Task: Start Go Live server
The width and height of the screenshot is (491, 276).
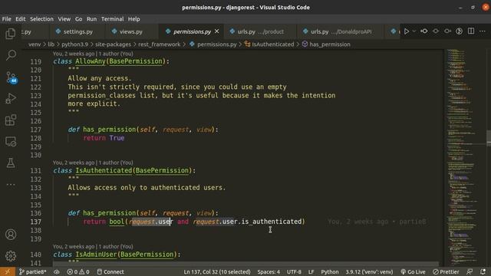Action: click(413, 271)
